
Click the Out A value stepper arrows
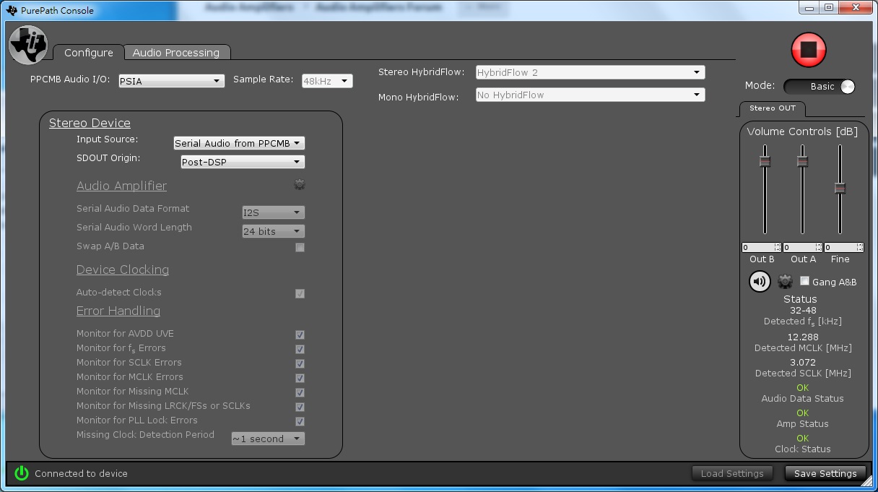(x=819, y=247)
